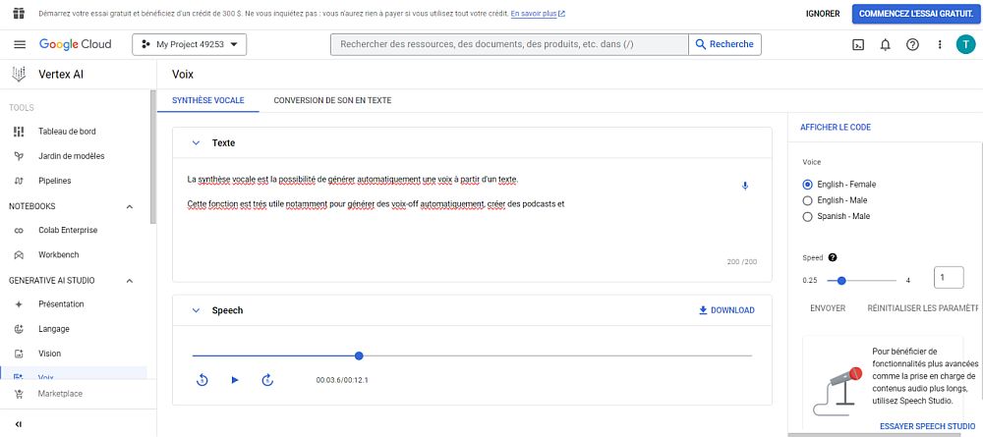The height and width of the screenshot is (437, 983).
Task: Click the rewind replay icon
Action: click(x=202, y=380)
